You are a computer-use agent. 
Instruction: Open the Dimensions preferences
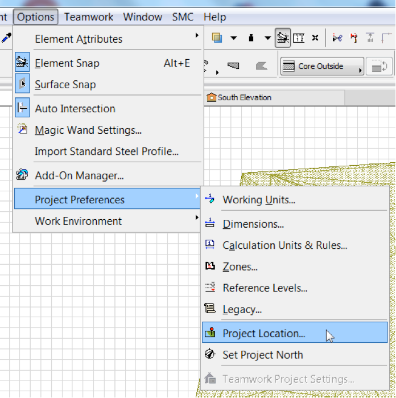point(295,224)
